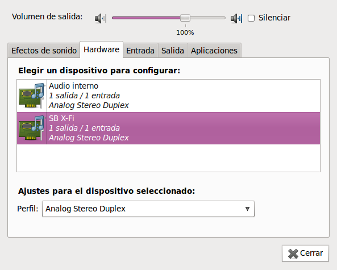Click Audio interno's 1 salida / 1 entrada line
Screen dimensions: 337x270
tap(84, 95)
